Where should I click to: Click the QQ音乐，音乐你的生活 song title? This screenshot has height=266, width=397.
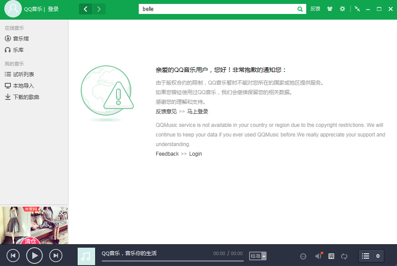click(x=129, y=253)
